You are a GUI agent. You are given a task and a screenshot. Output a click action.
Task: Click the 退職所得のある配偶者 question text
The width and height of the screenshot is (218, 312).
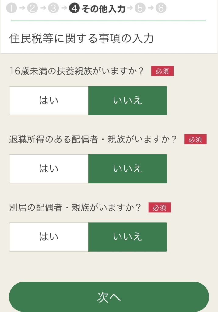[x=93, y=140]
